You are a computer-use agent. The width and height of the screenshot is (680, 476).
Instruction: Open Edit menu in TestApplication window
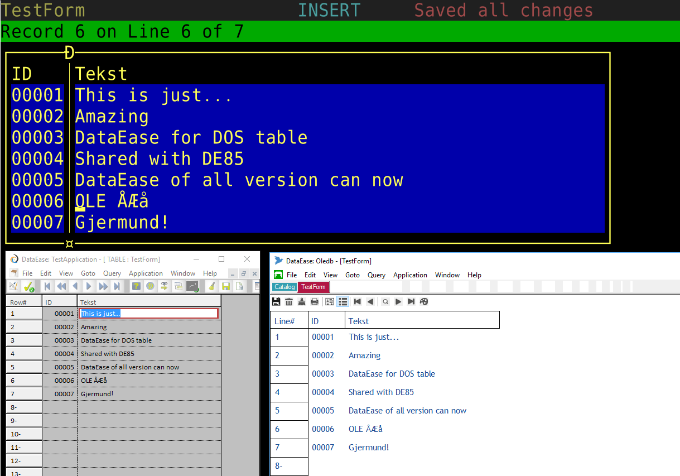pos(46,273)
